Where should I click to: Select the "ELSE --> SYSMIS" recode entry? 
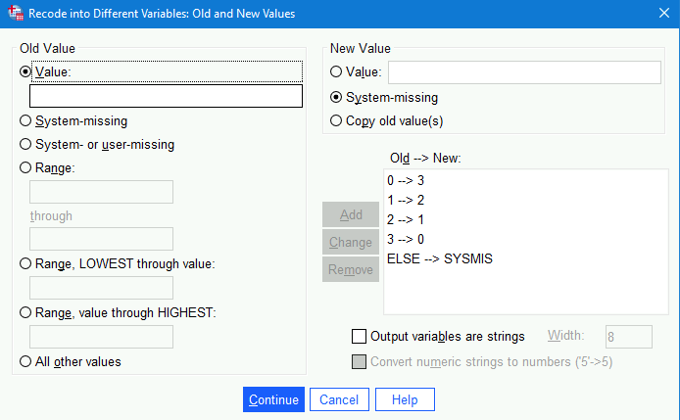click(x=440, y=258)
